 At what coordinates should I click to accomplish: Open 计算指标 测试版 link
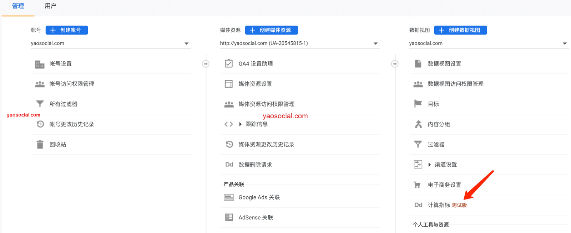447,205
